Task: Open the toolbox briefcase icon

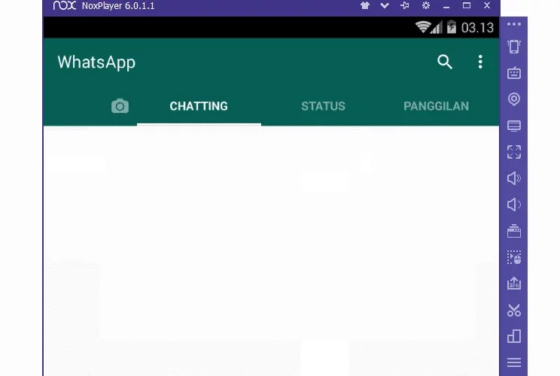Action: point(514,231)
